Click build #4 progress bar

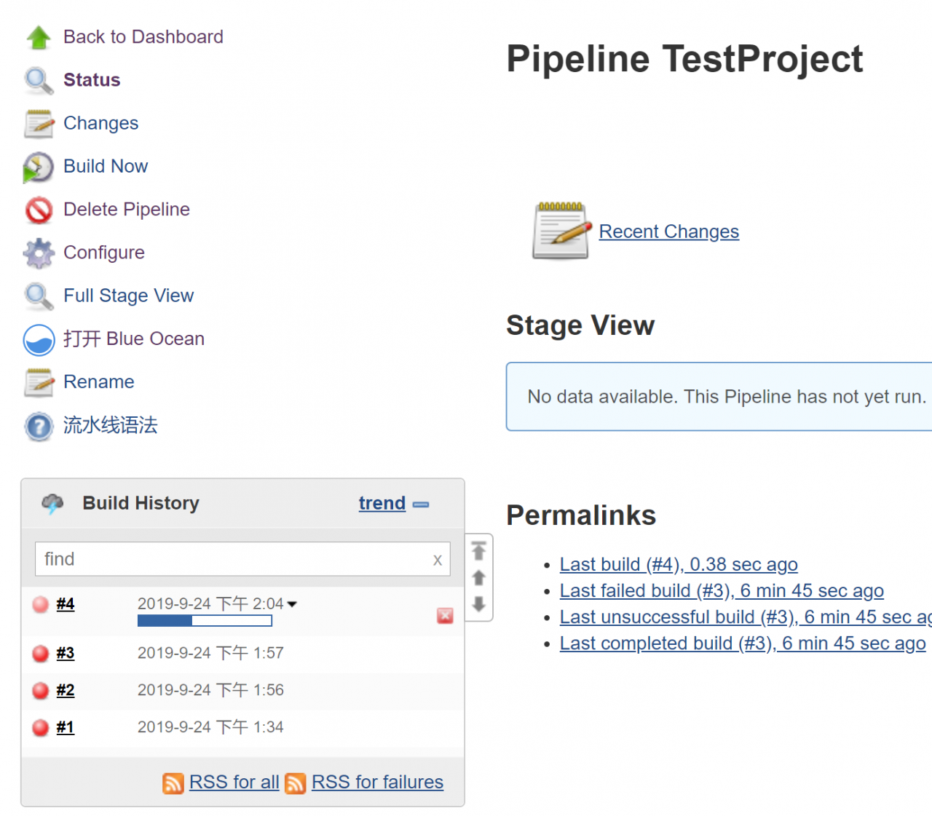pos(205,621)
